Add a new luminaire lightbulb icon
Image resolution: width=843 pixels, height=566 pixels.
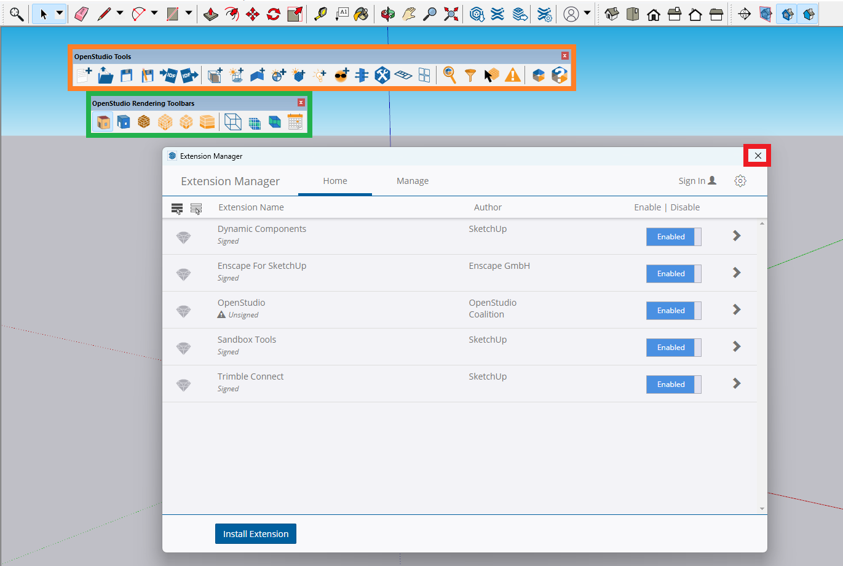[320, 75]
